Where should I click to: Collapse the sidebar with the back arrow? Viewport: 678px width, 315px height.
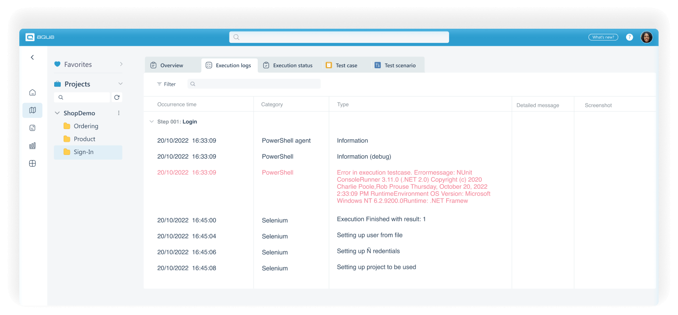point(32,57)
